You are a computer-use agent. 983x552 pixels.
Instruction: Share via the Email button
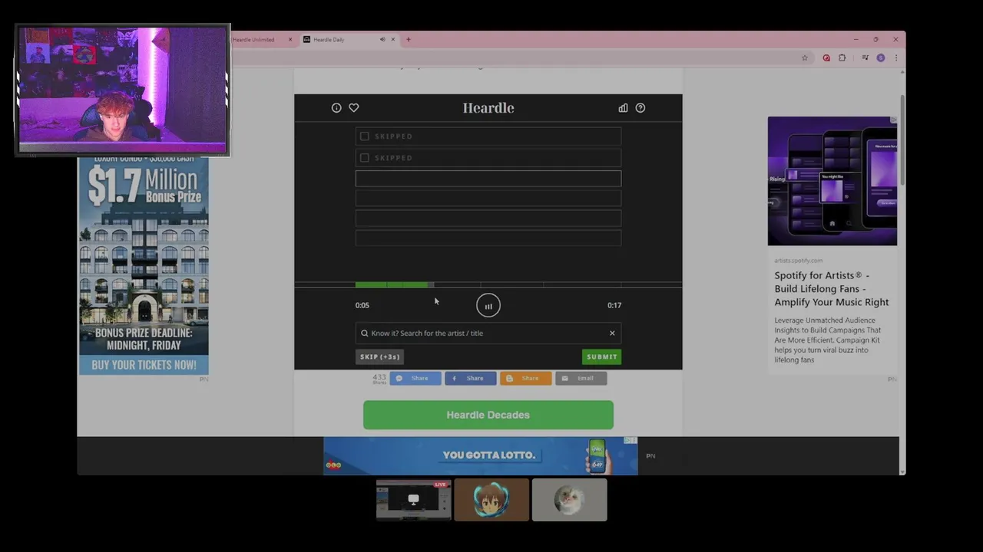pyautogui.click(x=581, y=378)
